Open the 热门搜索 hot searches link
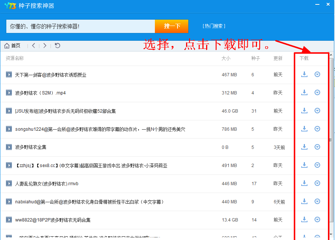 [214, 26]
